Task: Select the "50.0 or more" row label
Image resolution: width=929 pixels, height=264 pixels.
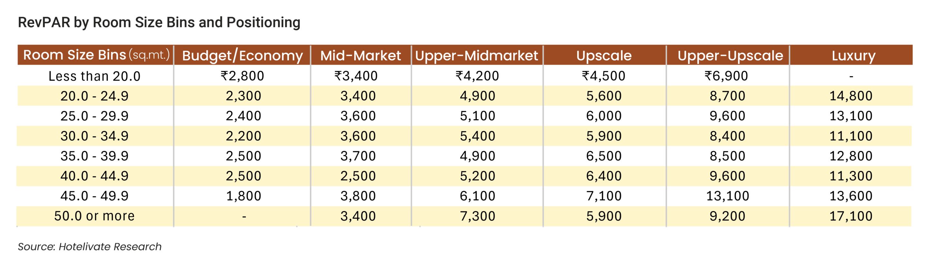Action: 95,216
